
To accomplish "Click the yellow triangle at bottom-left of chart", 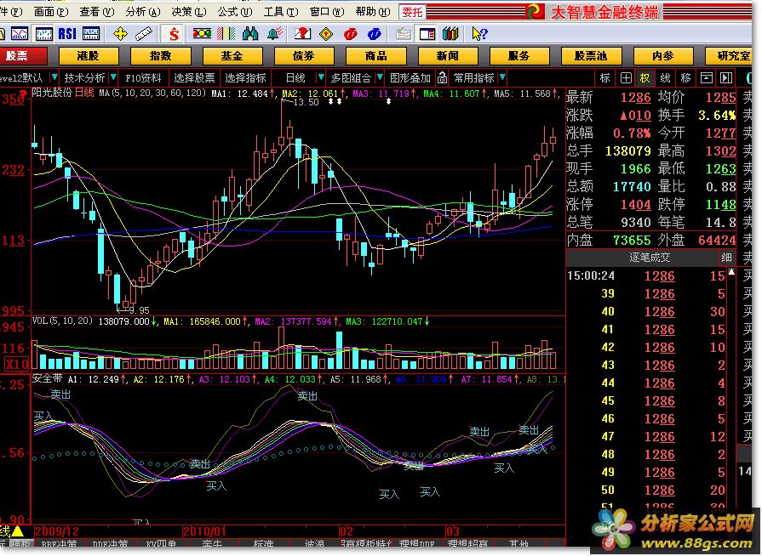I will (18, 530).
